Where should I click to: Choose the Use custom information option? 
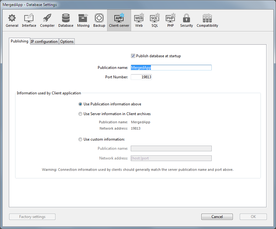tap(80, 139)
